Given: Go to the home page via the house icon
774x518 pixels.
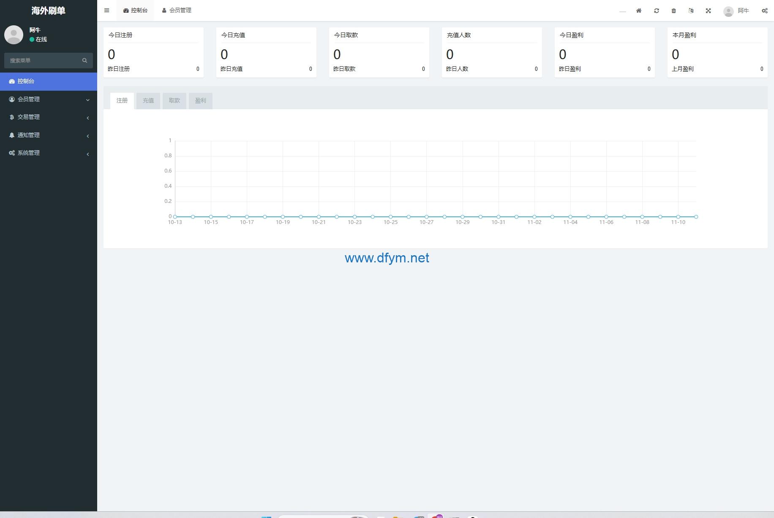Looking at the screenshot, I should 639,11.
